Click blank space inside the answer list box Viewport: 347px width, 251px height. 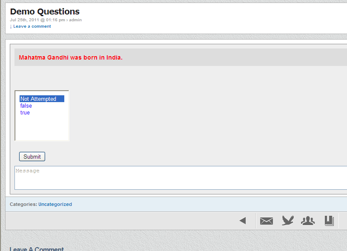point(42,128)
